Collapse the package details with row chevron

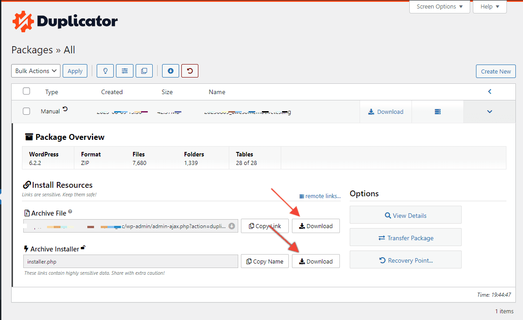[490, 112]
